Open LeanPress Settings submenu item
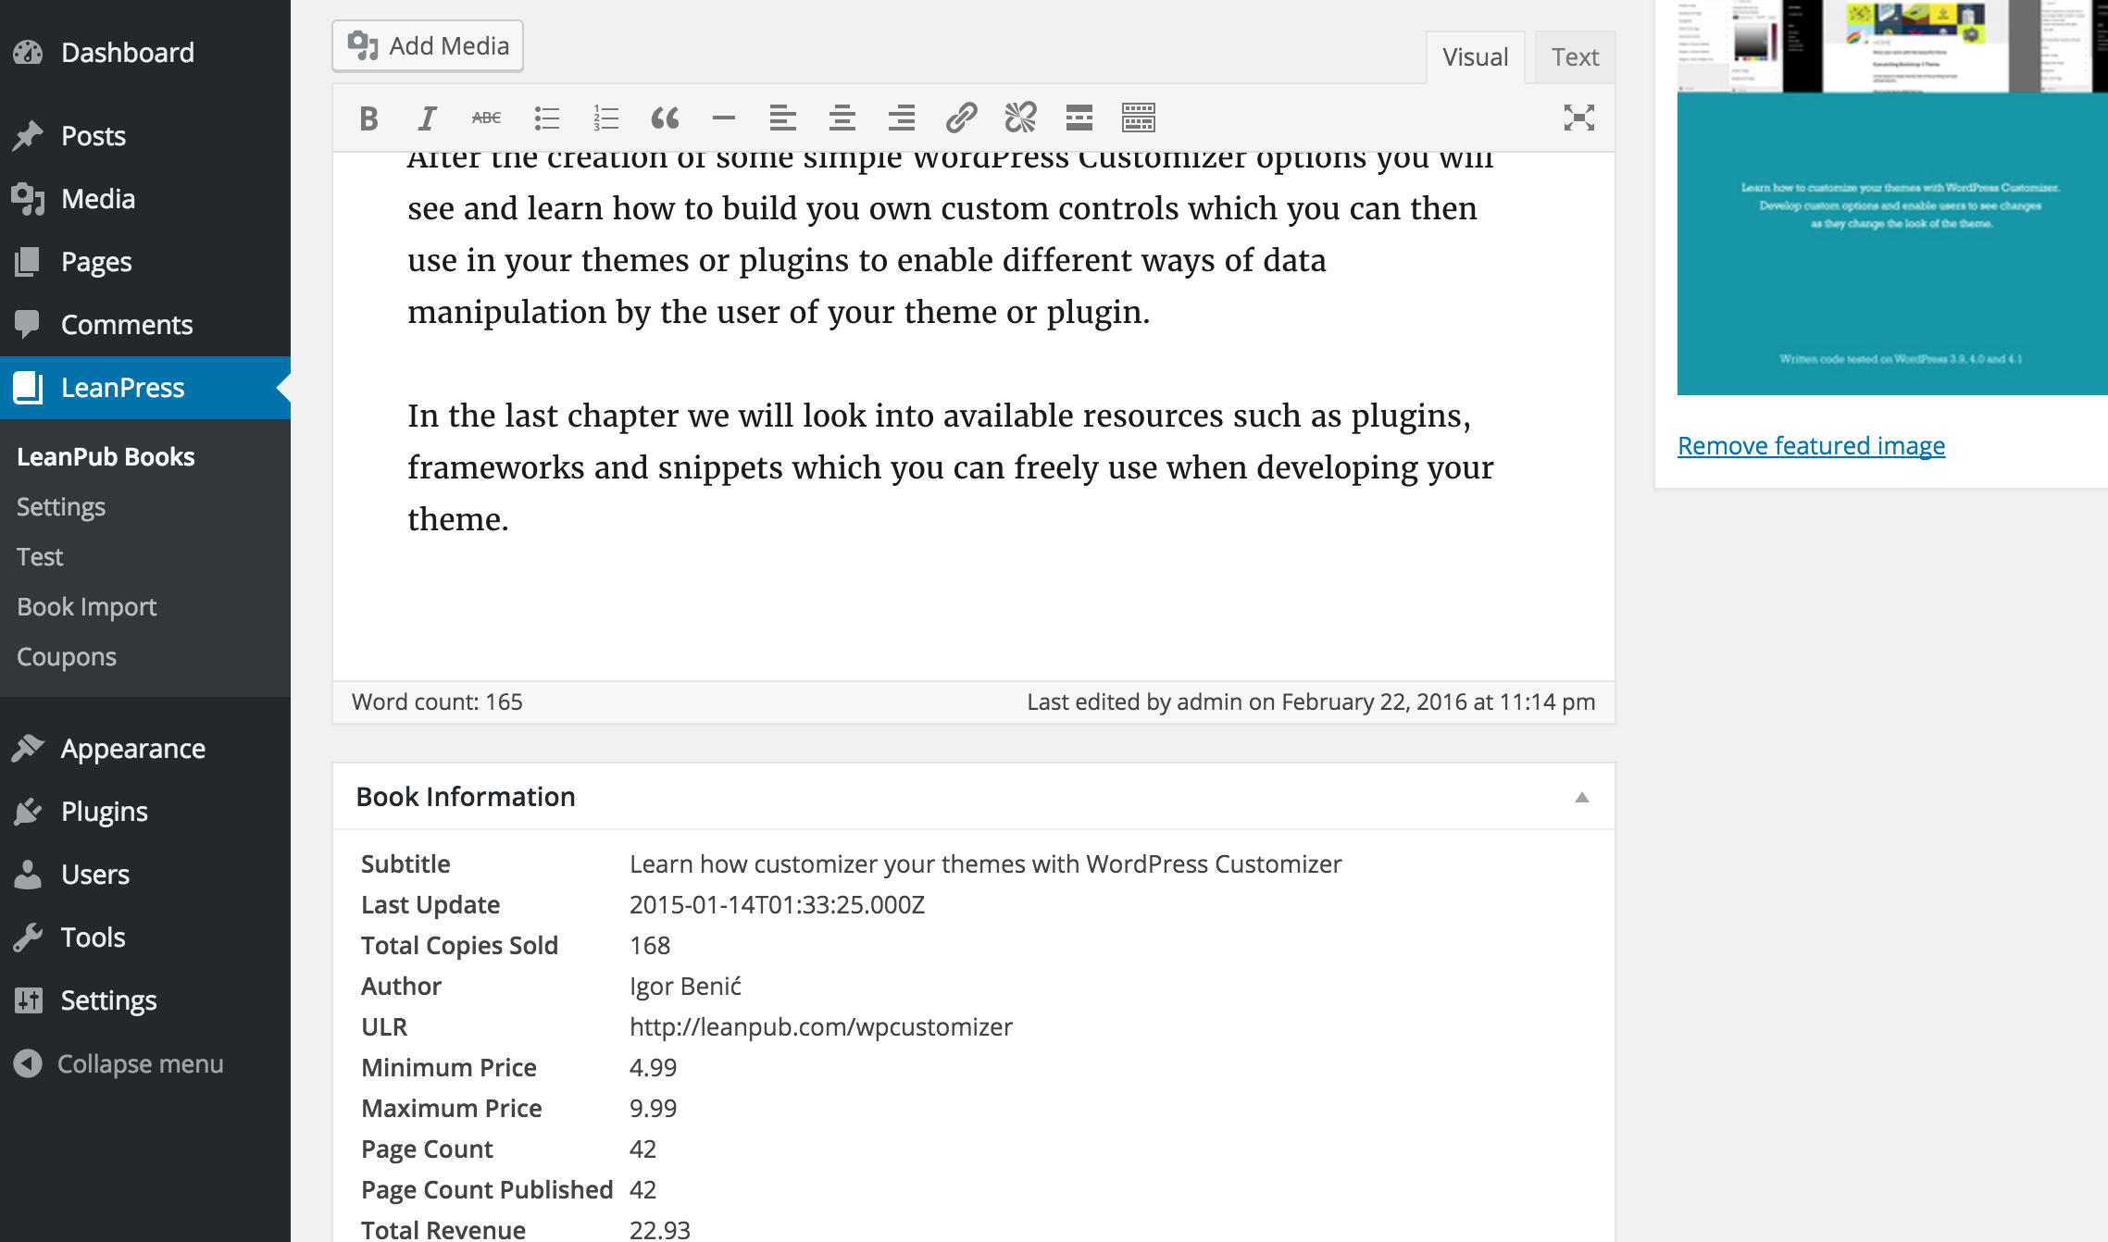Image resolution: width=2108 pixels, height=1242 pixels. (61, 507)
